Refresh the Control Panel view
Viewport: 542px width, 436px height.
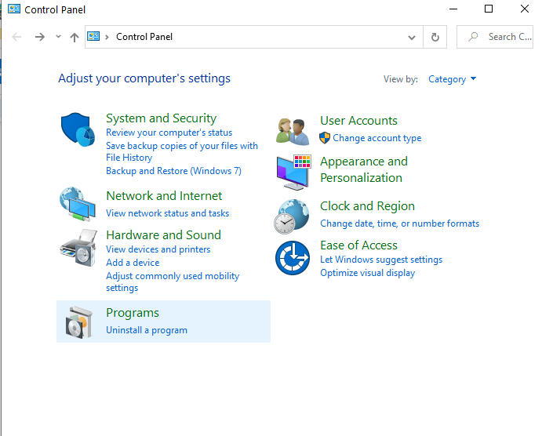pos(435,37)
